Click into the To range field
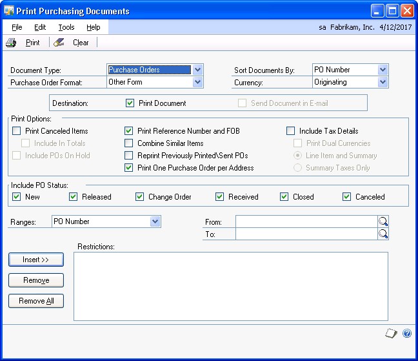The image size is (418, 361). tap(306, 234)
